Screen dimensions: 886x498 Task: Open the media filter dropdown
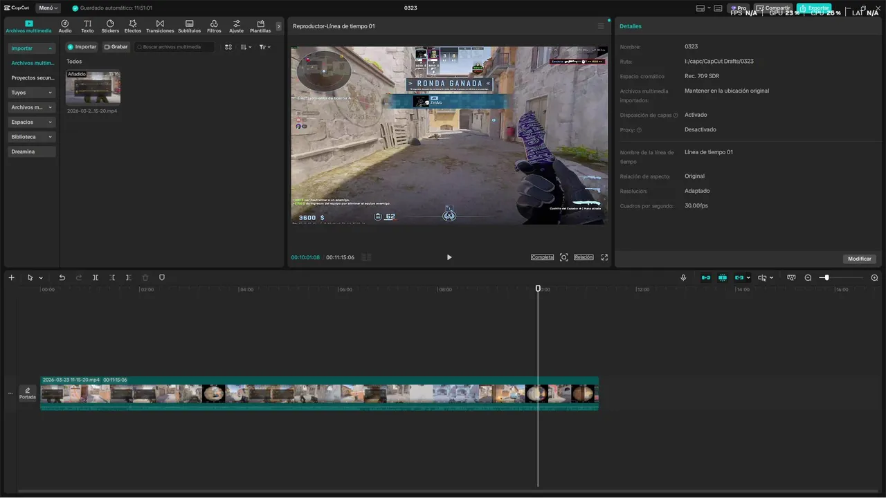pyautogui.click(x=264, y=47)
